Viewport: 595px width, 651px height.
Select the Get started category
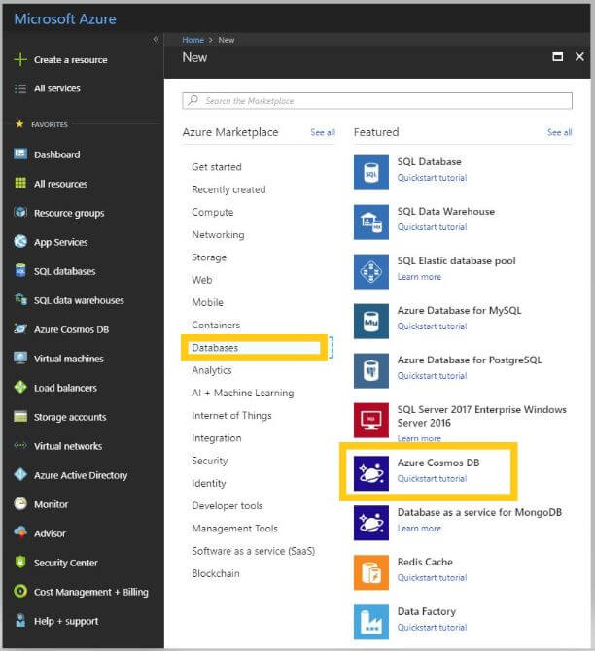click(217, 167)
